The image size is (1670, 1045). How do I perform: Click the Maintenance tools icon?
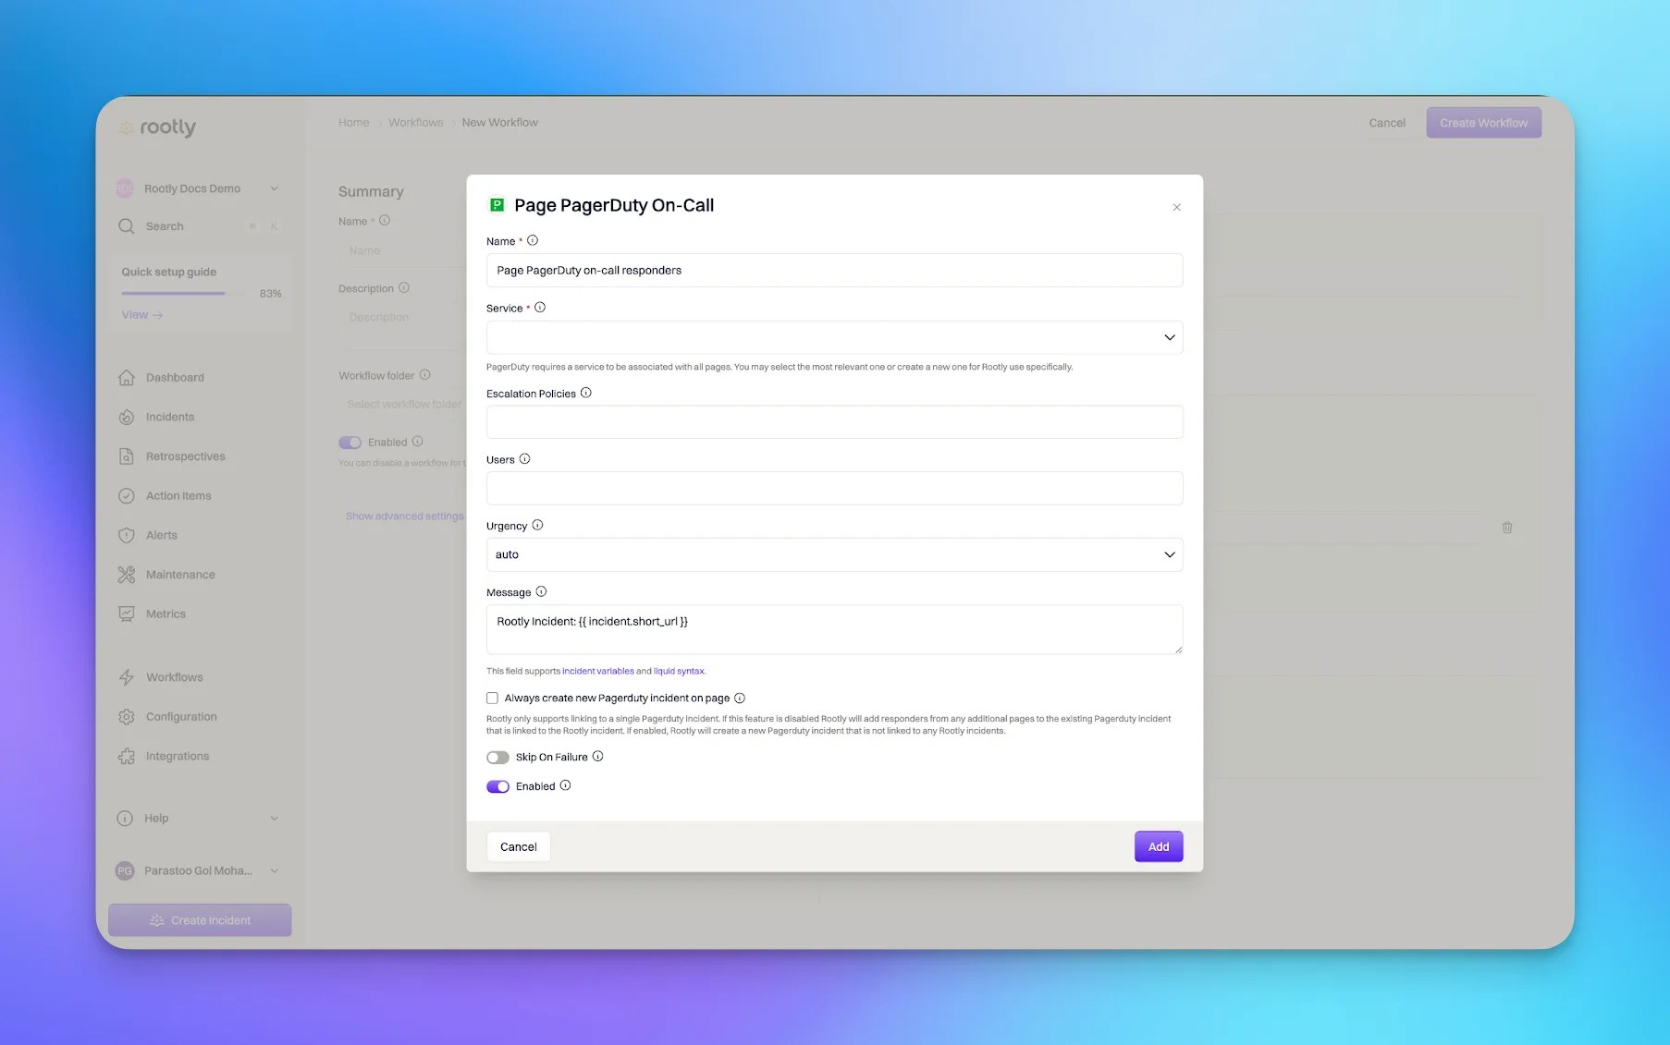[x=127, y=575]
